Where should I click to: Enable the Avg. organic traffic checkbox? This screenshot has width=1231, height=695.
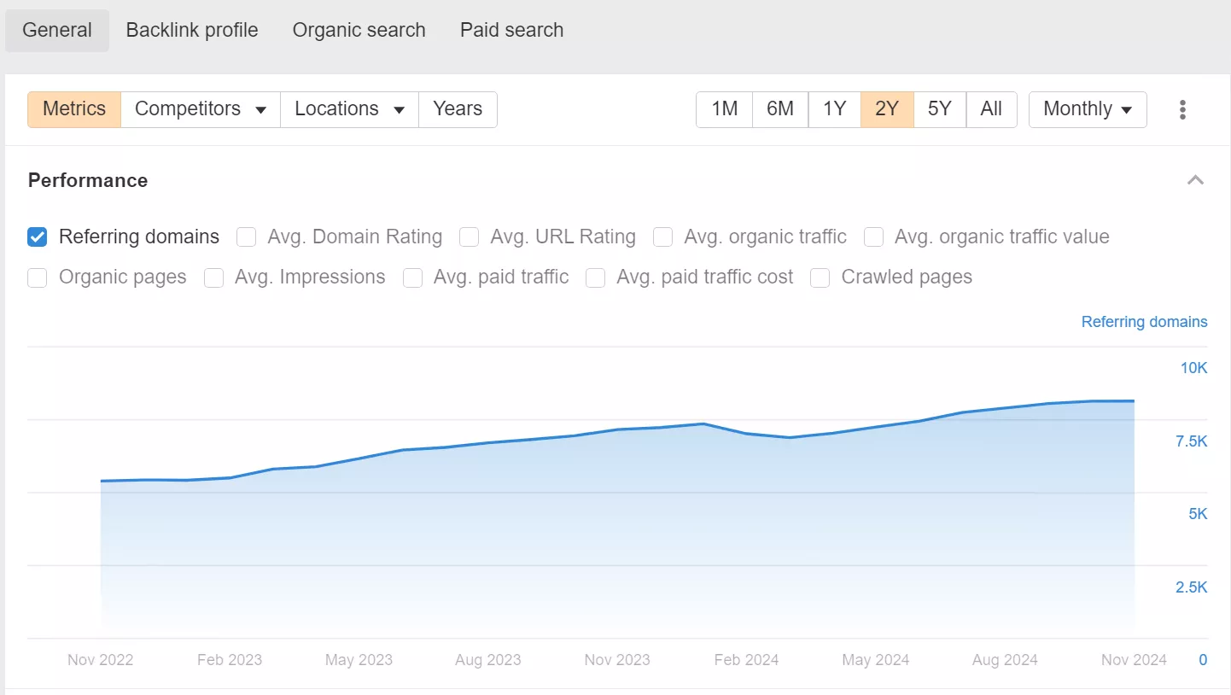663,237
